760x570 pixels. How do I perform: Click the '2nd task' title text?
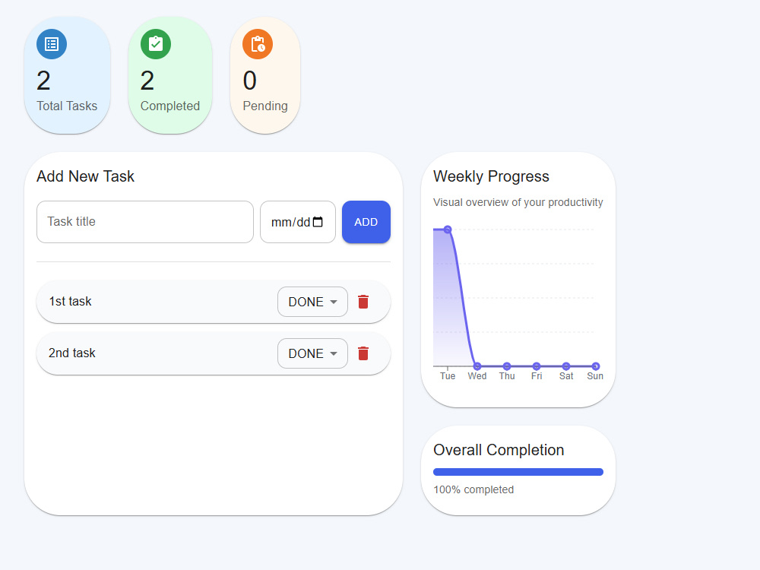[71, 353]
